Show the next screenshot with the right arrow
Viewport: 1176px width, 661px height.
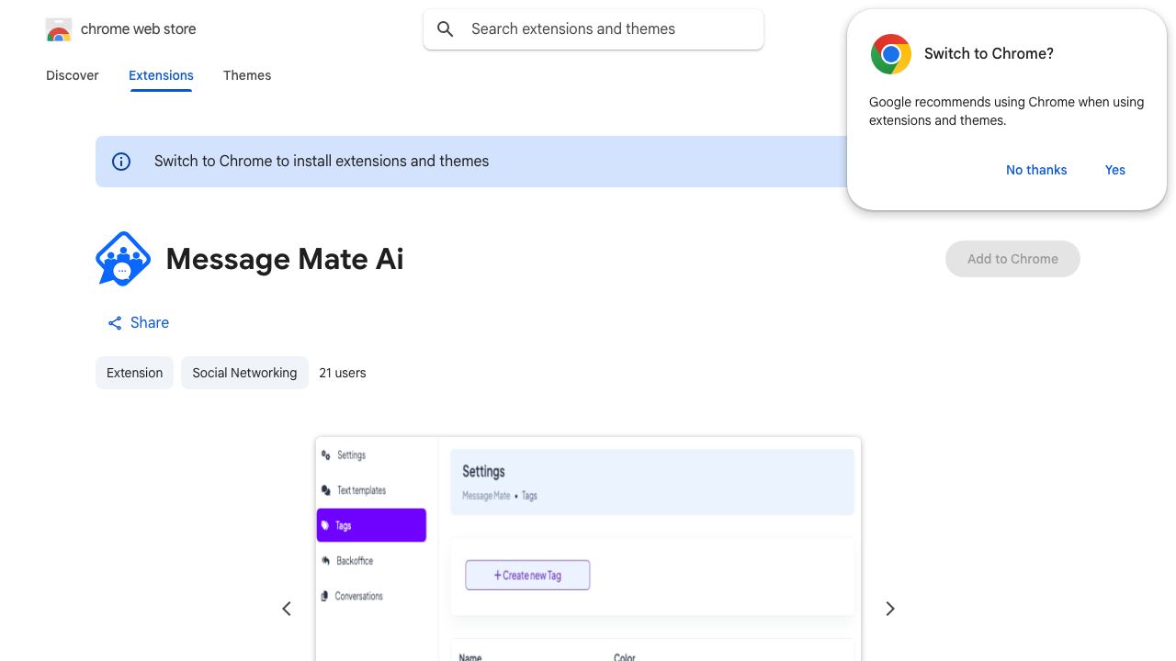point(889,609)
